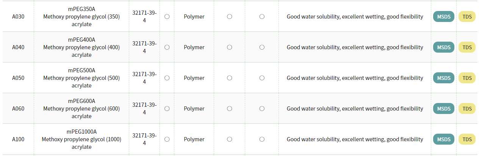View TDS for A050 mPEG500A
This screenshot has height=156, width=479.
467,78
